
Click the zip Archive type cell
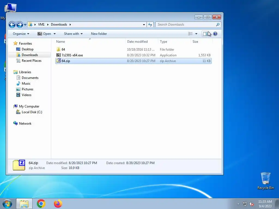168,61
